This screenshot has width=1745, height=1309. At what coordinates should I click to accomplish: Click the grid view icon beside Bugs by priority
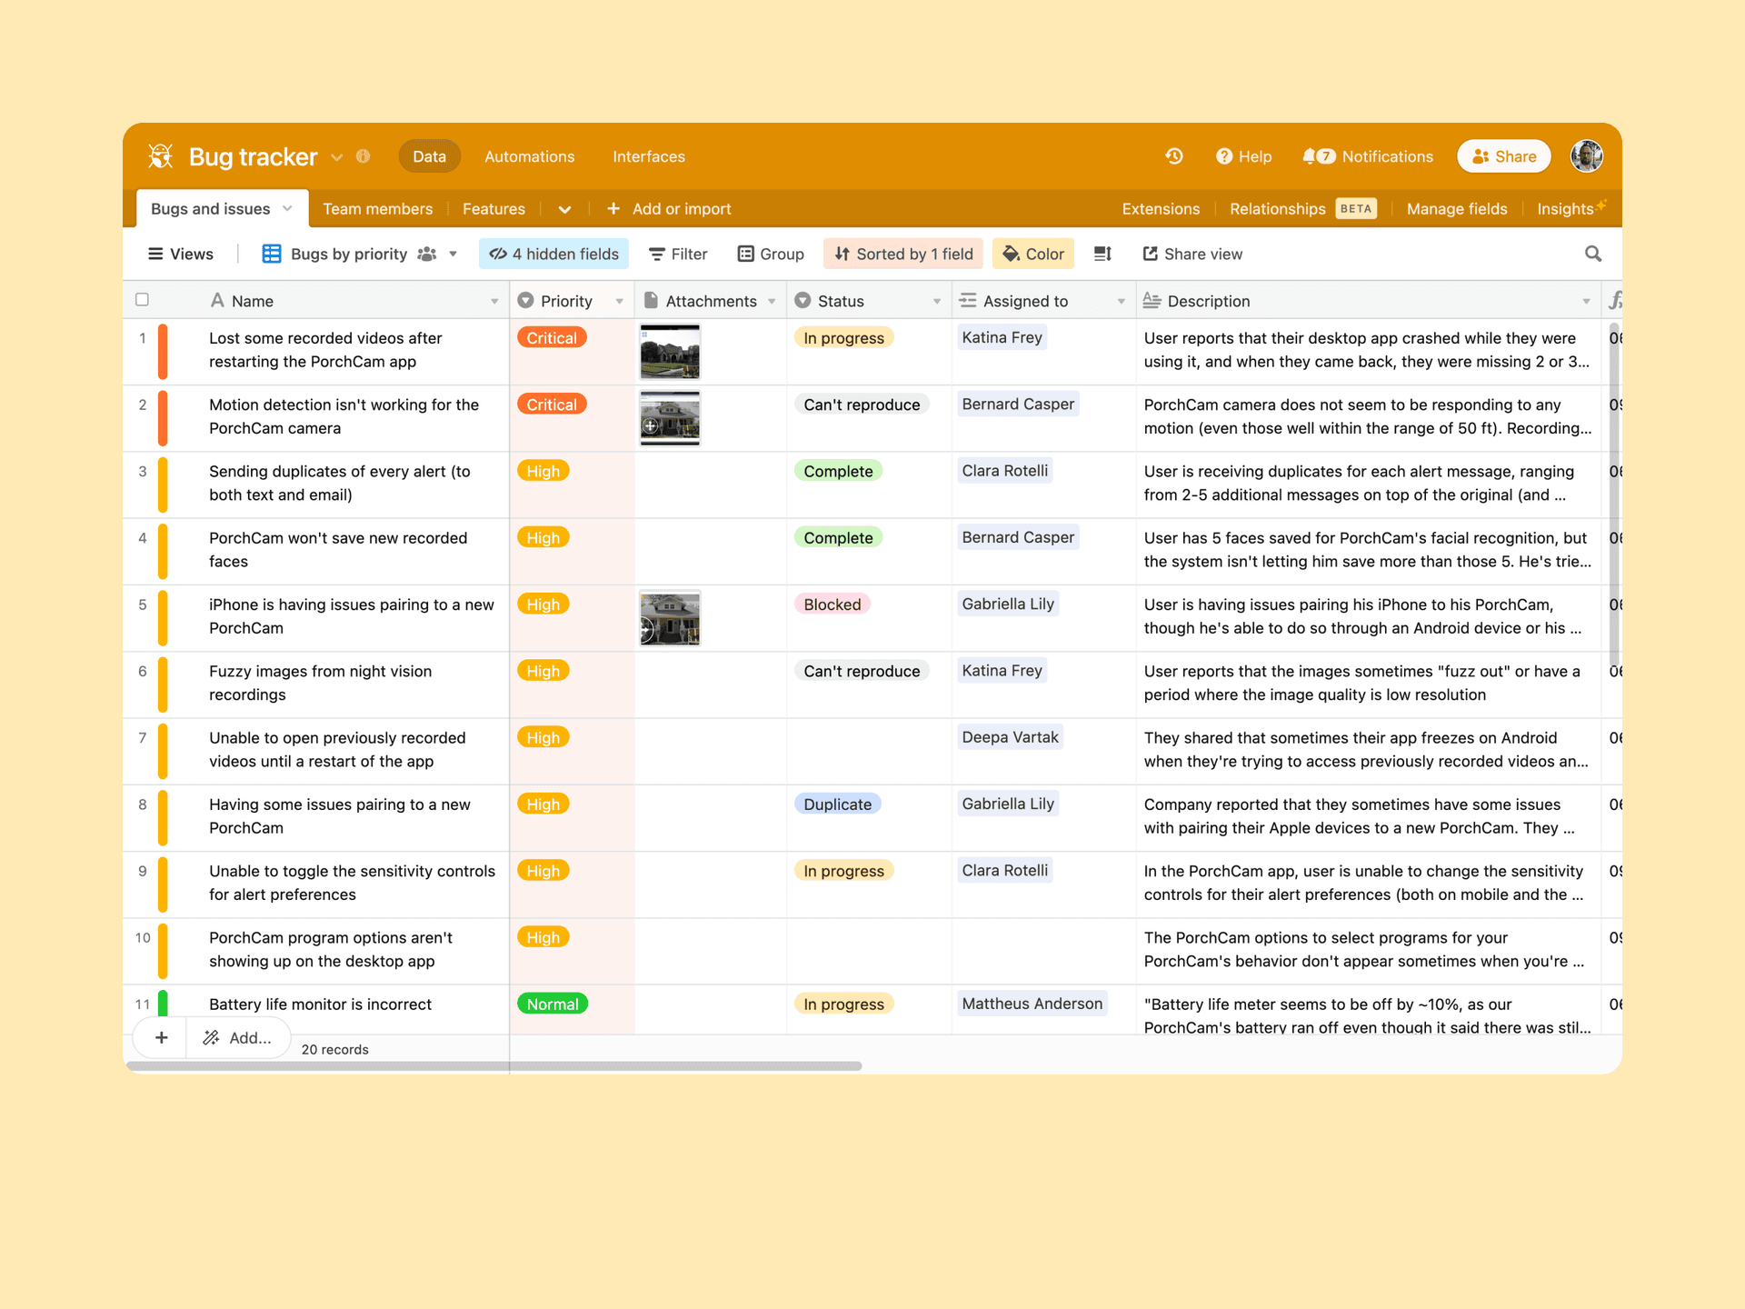coord(271,254)
